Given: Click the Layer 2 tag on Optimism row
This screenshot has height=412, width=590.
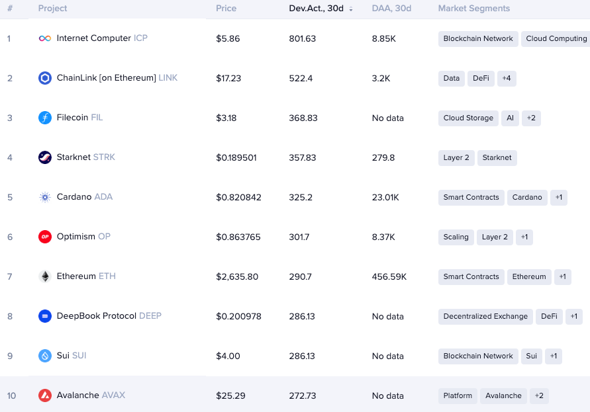Looking at the screenshot, I should pyautogui.click(x=495, y=237).
